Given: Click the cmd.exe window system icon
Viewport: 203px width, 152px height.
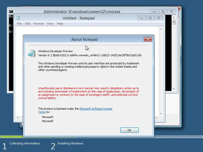Looking at the screenshot, I should (x=11, y=12).
